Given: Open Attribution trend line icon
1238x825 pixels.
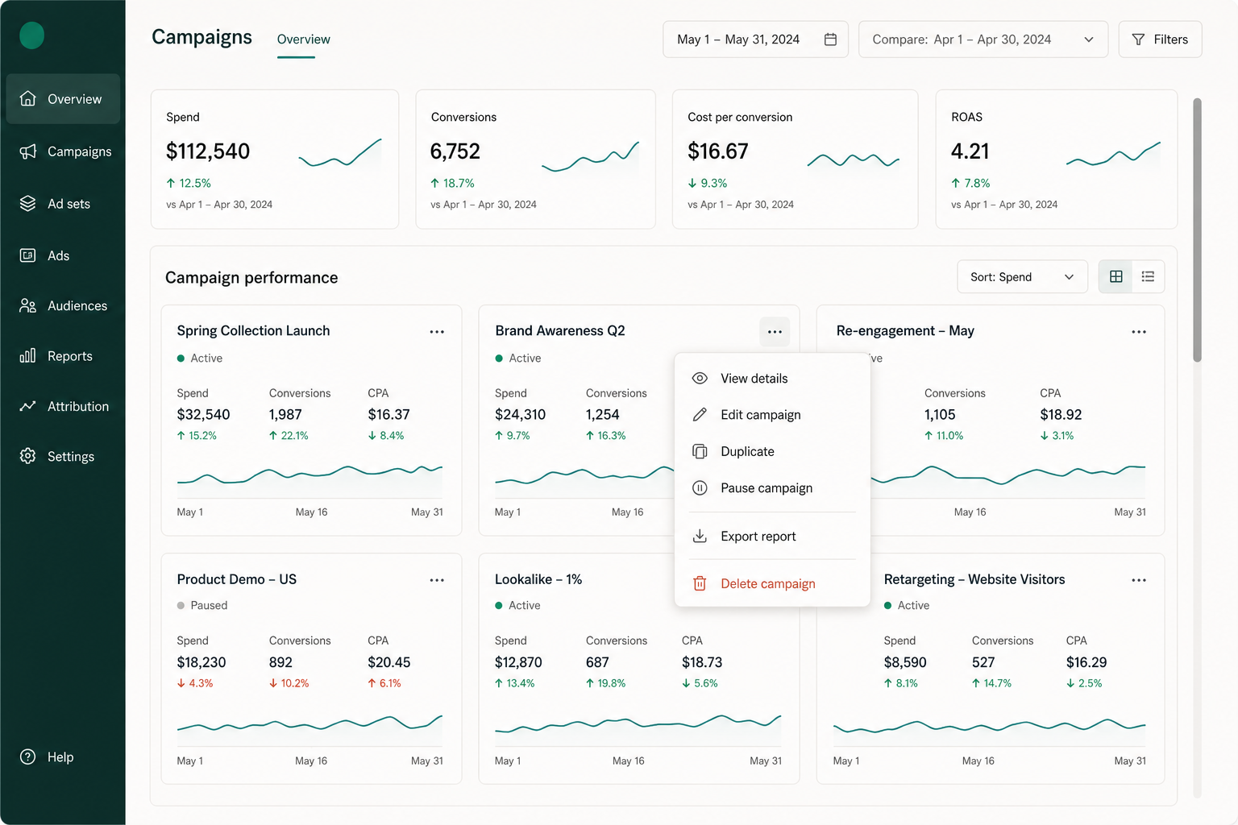Looking at the screenshot, I should pyautogui.click(x=28, y=406).
